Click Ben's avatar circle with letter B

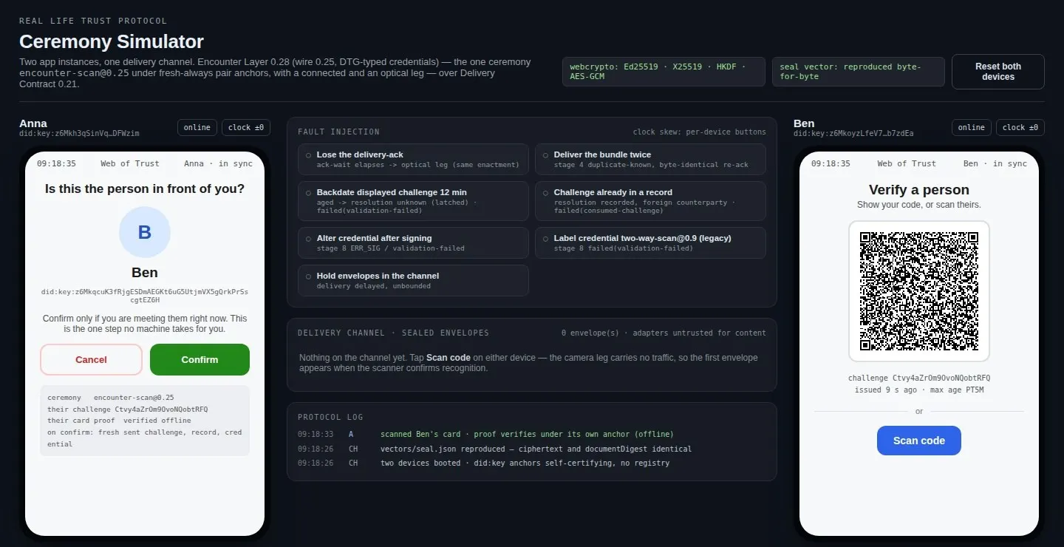(145, 232)
